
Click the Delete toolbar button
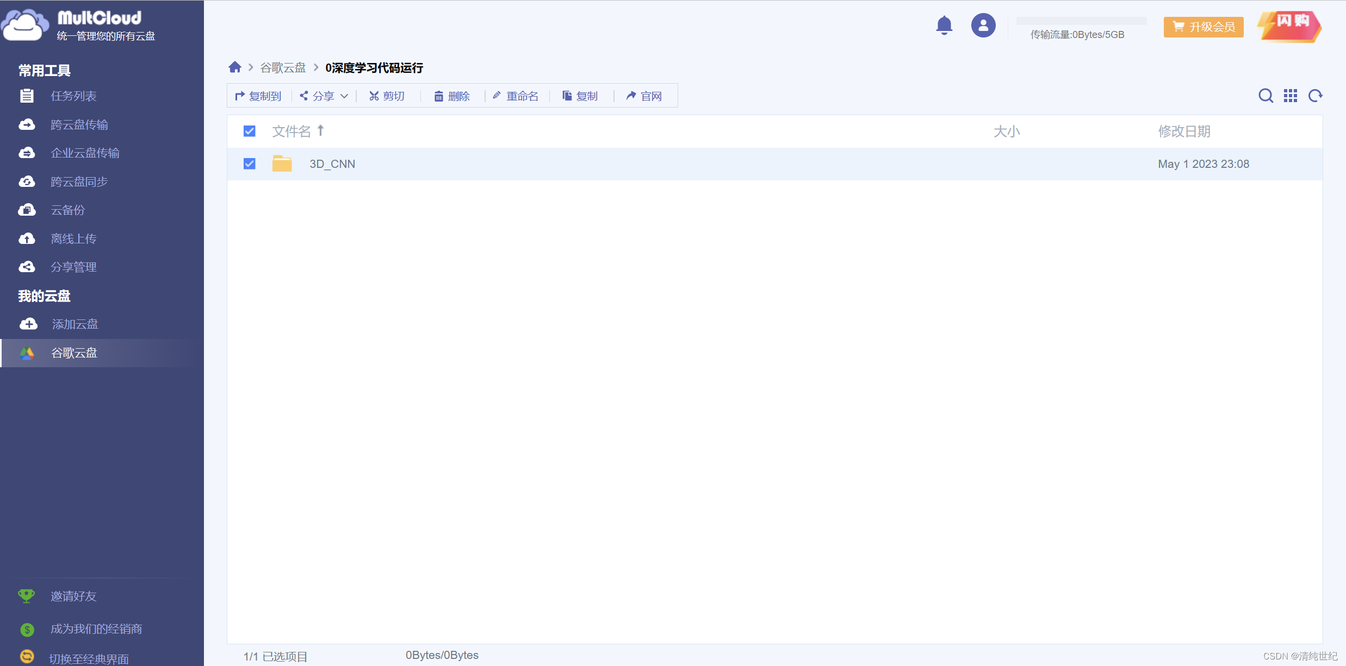tap(452, 96)
